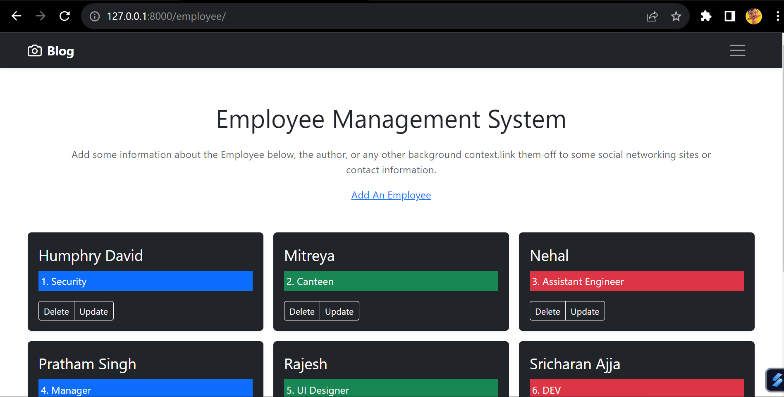784x397 pixels.
Task: Update employee Mitreya
Action: [x=339, y=311]
